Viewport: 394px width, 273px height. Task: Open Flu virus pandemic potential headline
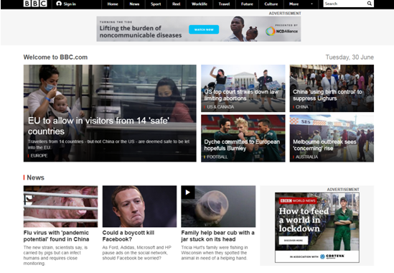point(56,236)
